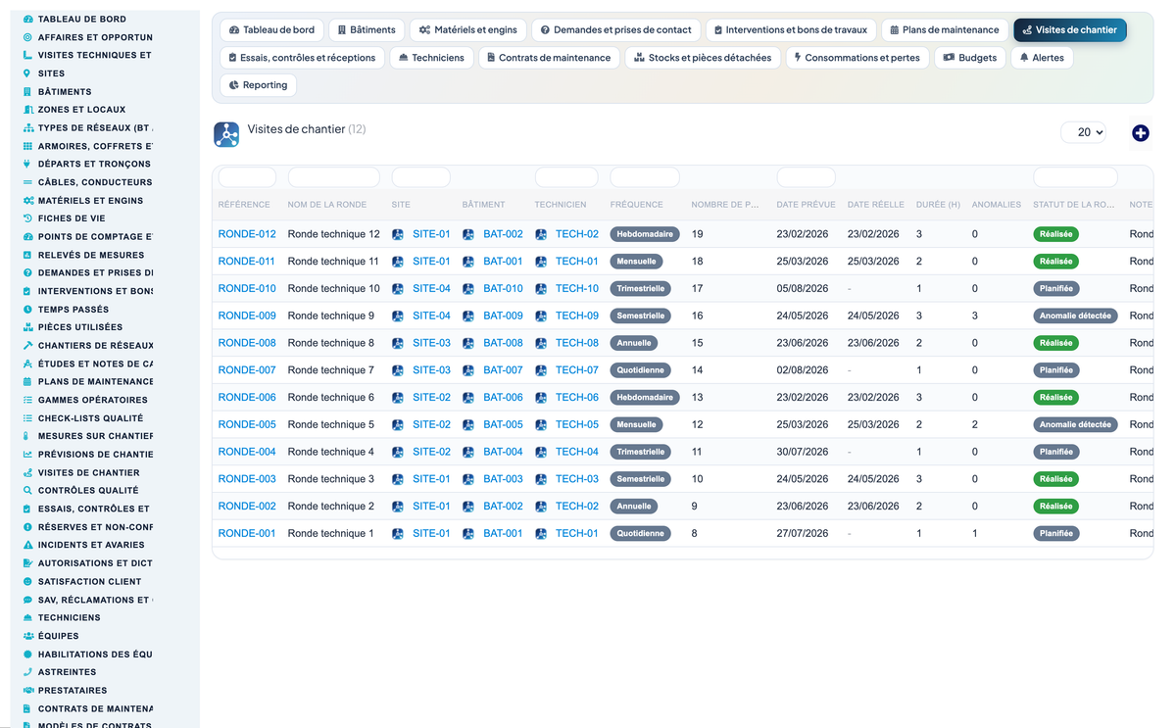Click the Anomalie détectée badge of RONDE-009
The image size is (1176, 728).
pyautogui.click(x=1075, y=316)
